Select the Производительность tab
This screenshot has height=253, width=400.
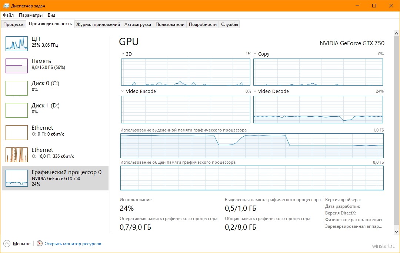pos(50,24)
